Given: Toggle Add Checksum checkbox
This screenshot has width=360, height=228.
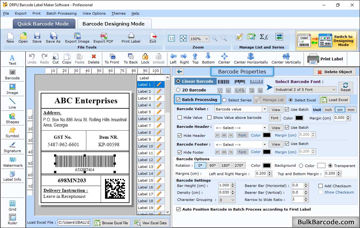Looking at the screenshot, I should tap(321, 186).
